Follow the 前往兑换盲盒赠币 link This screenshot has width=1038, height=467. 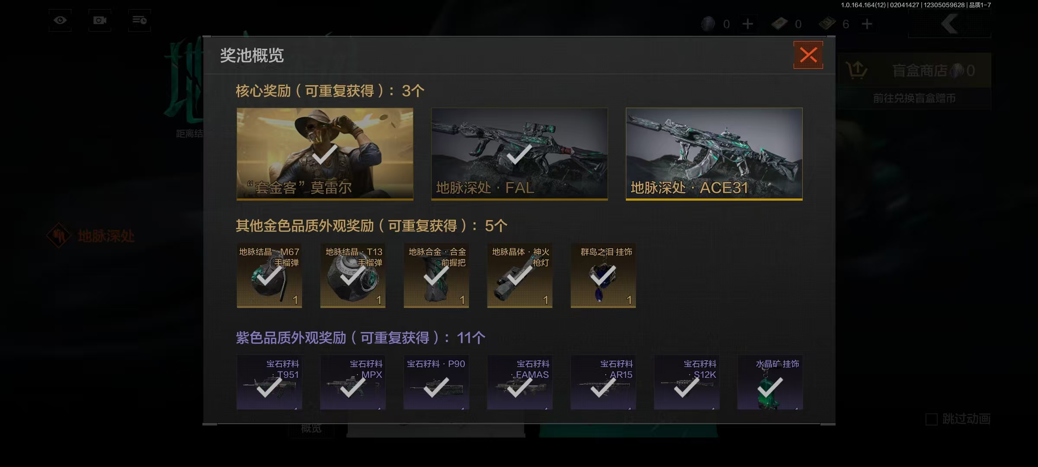coord(914,99)
